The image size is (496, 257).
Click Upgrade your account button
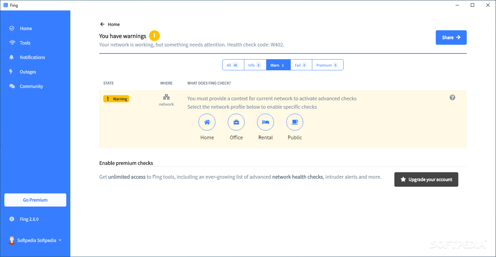point(426,179)
